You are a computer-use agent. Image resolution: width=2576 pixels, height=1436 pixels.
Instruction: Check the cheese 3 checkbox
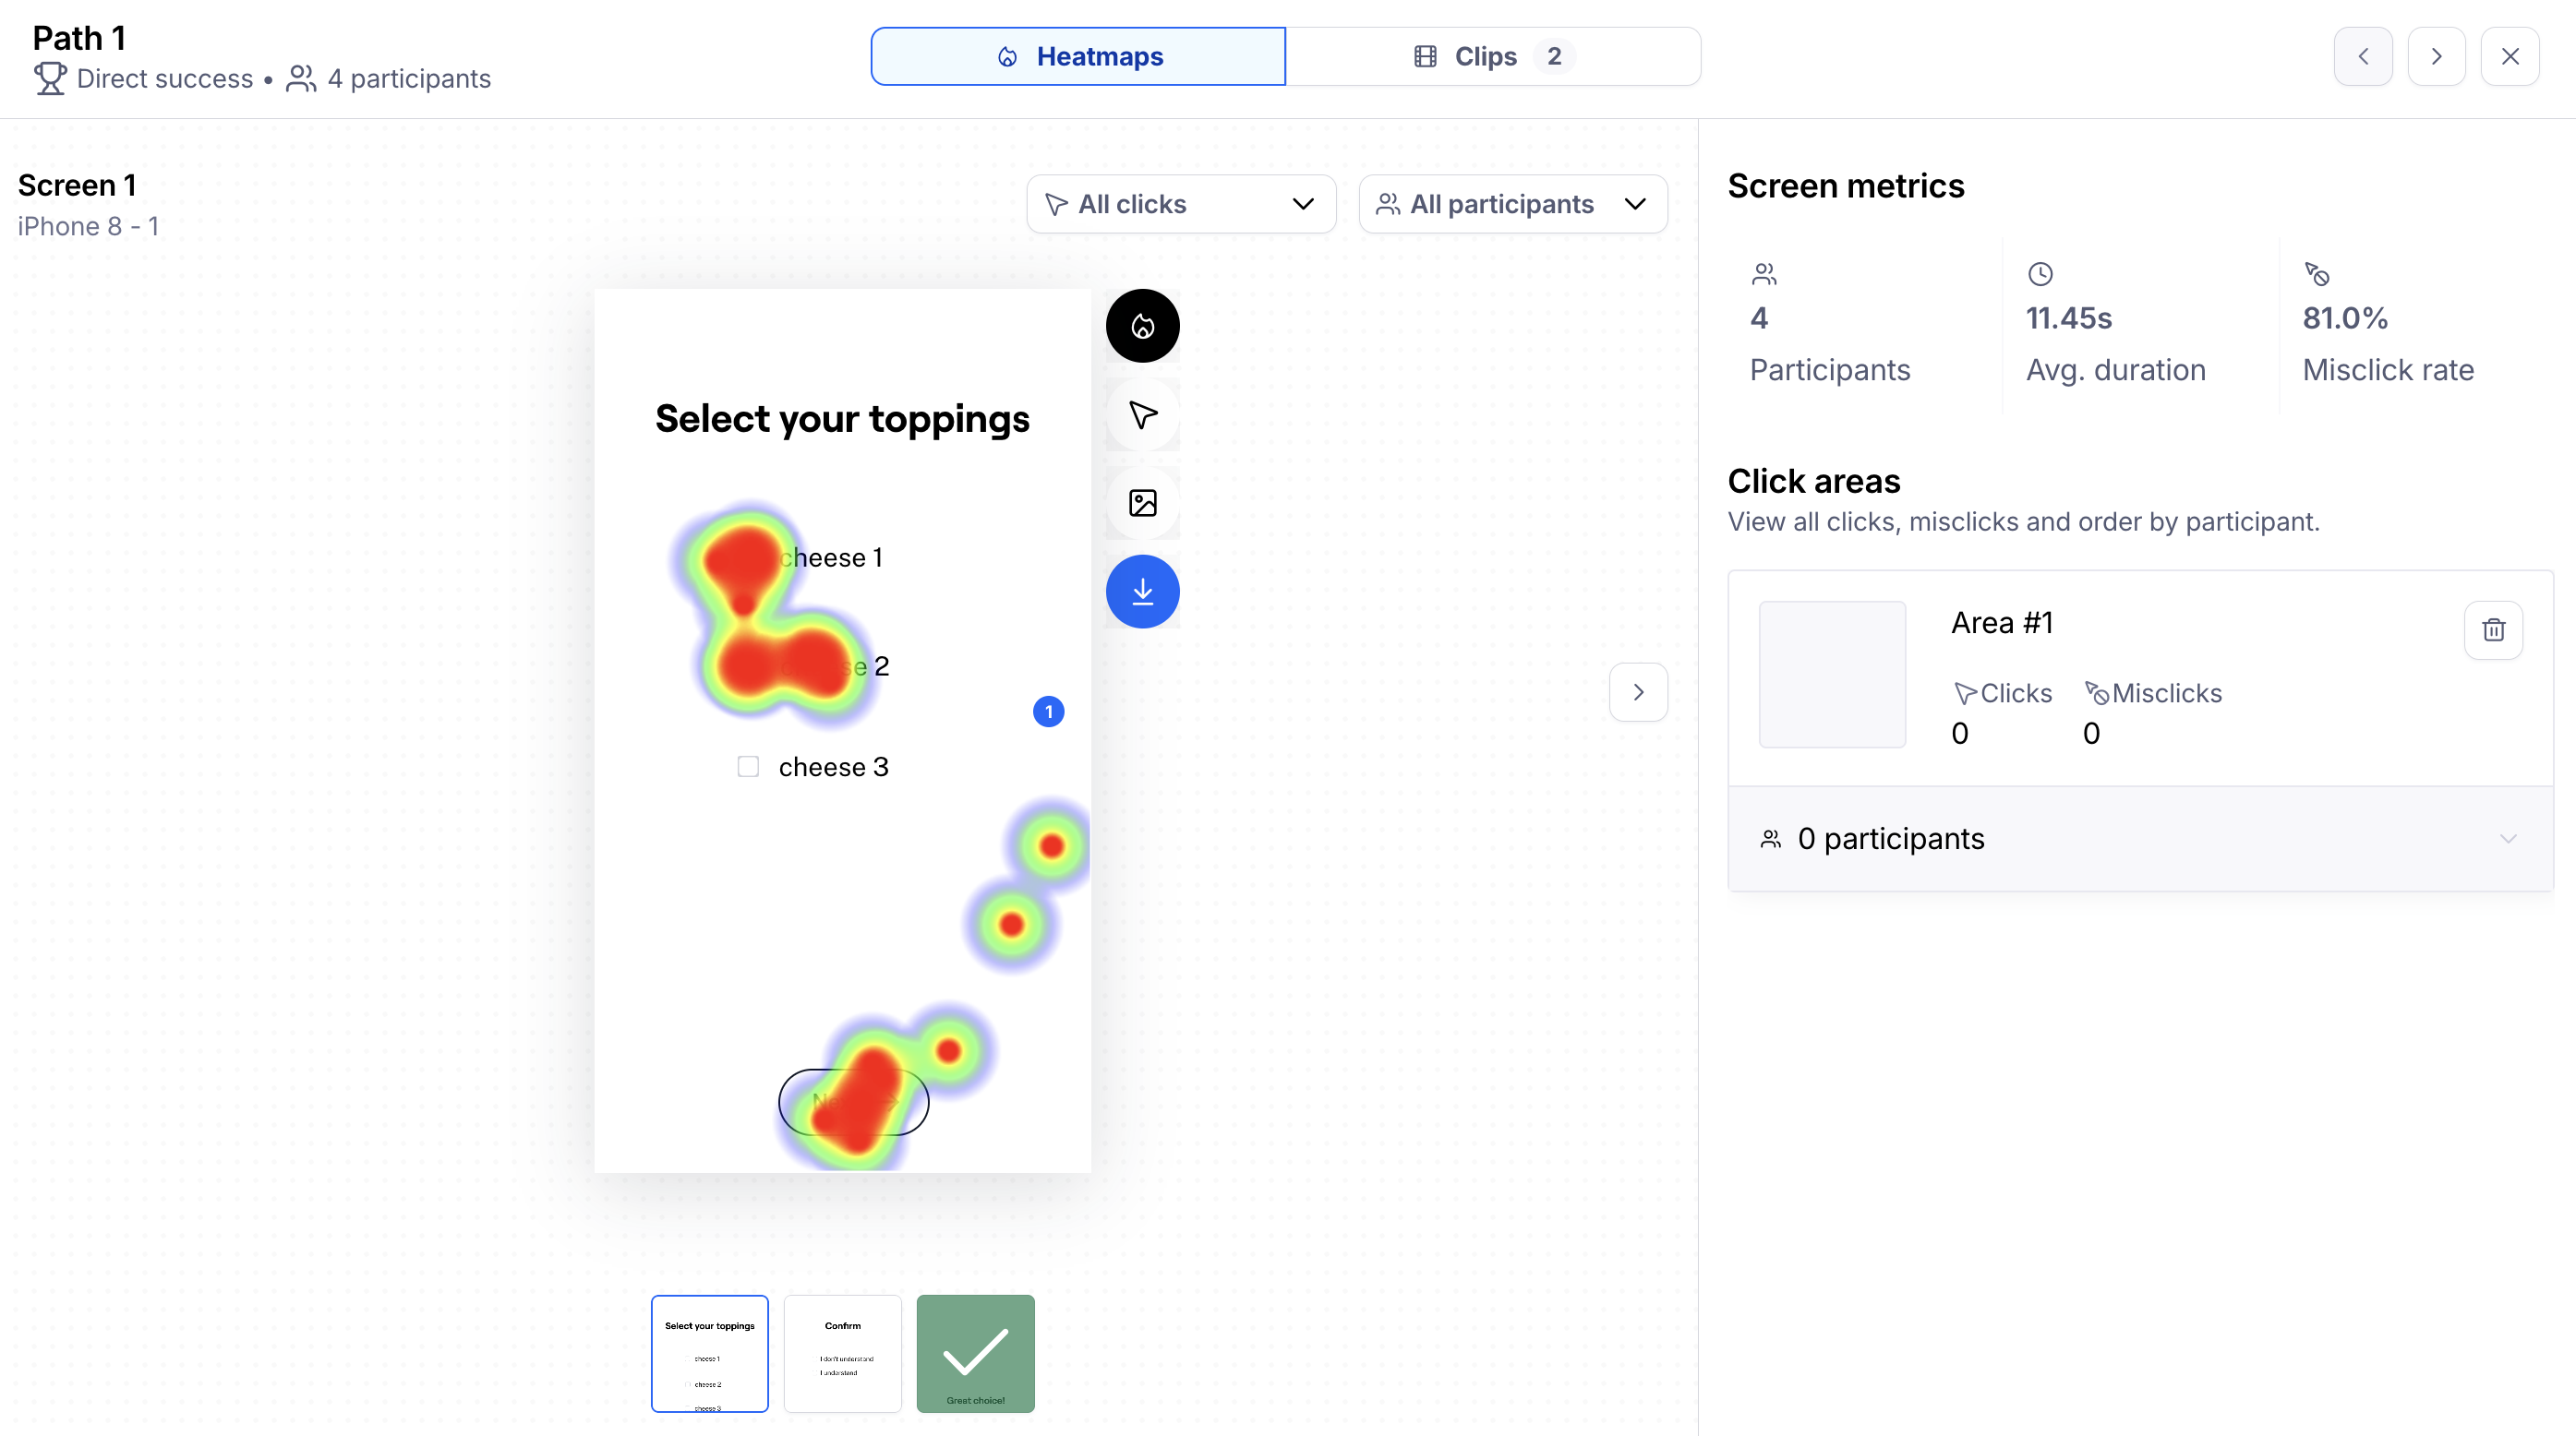point(748,767)
